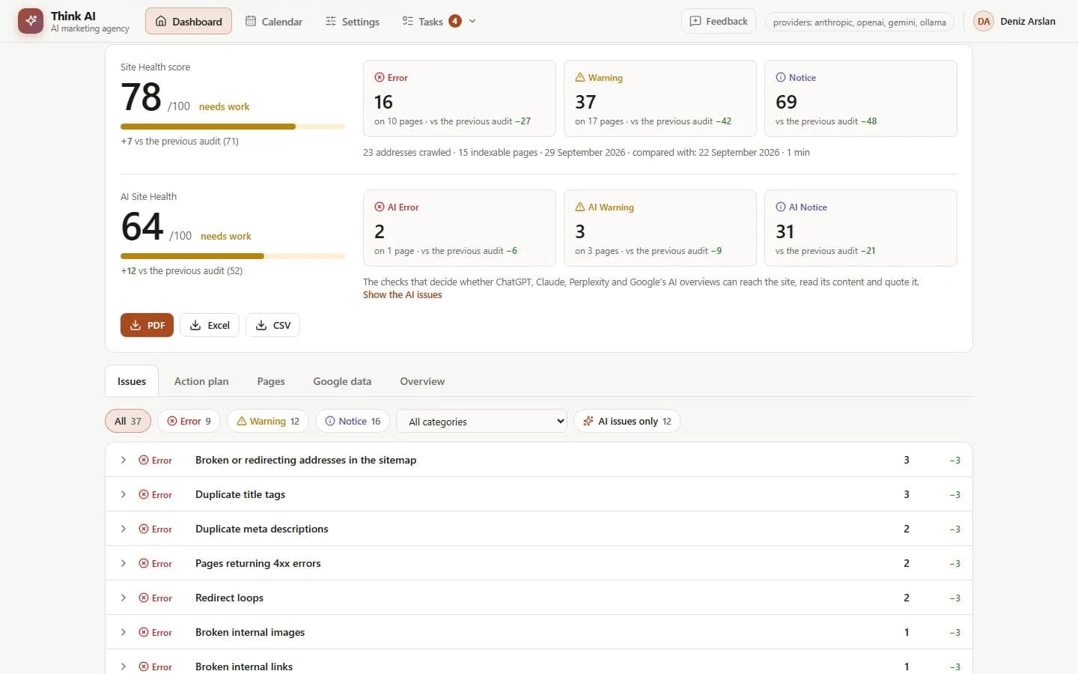This screenshot has height=674, width=1078.
Task: Click the Error card circle-x icon
Action: pos(380,78)
